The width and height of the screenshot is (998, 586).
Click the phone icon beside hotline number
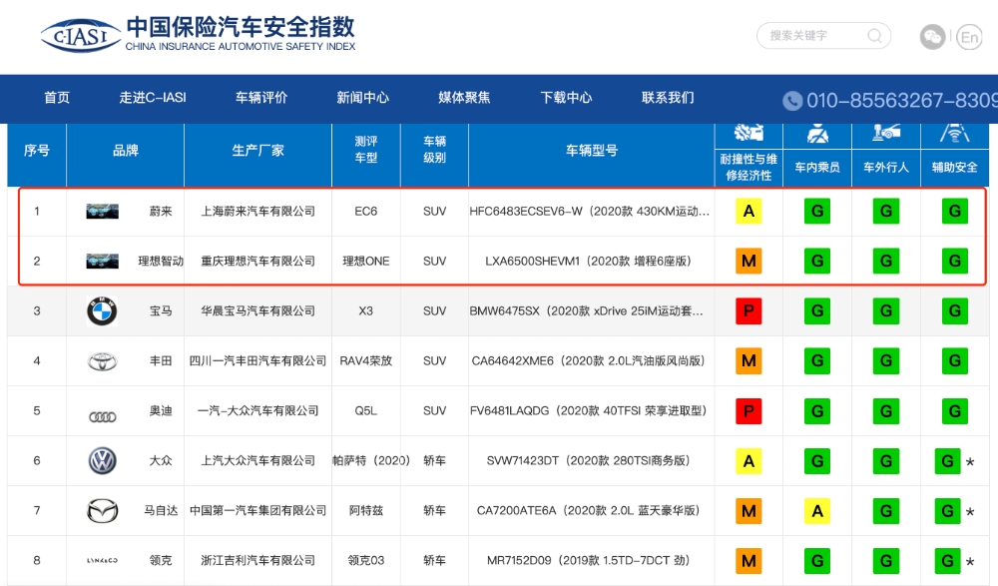click(792, 101)
